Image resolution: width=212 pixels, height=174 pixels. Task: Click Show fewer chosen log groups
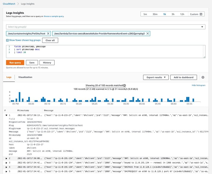(25, 40)
